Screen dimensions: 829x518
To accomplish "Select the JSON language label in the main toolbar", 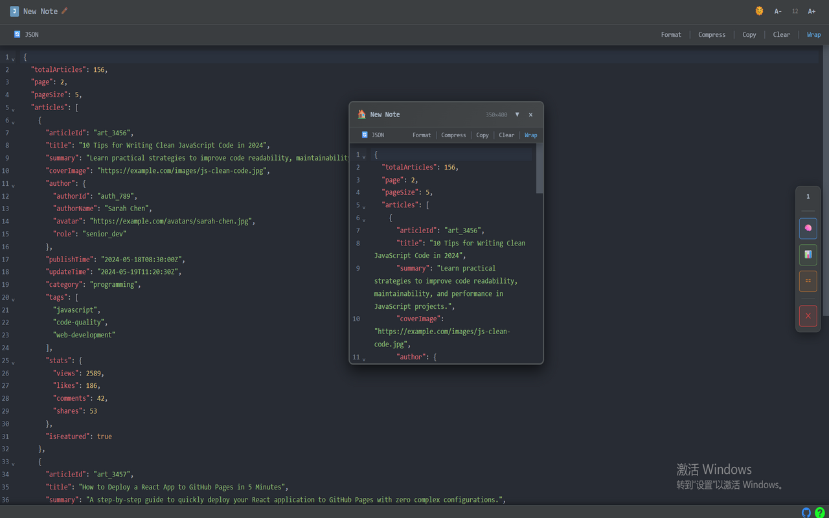I will pos(32,34).
